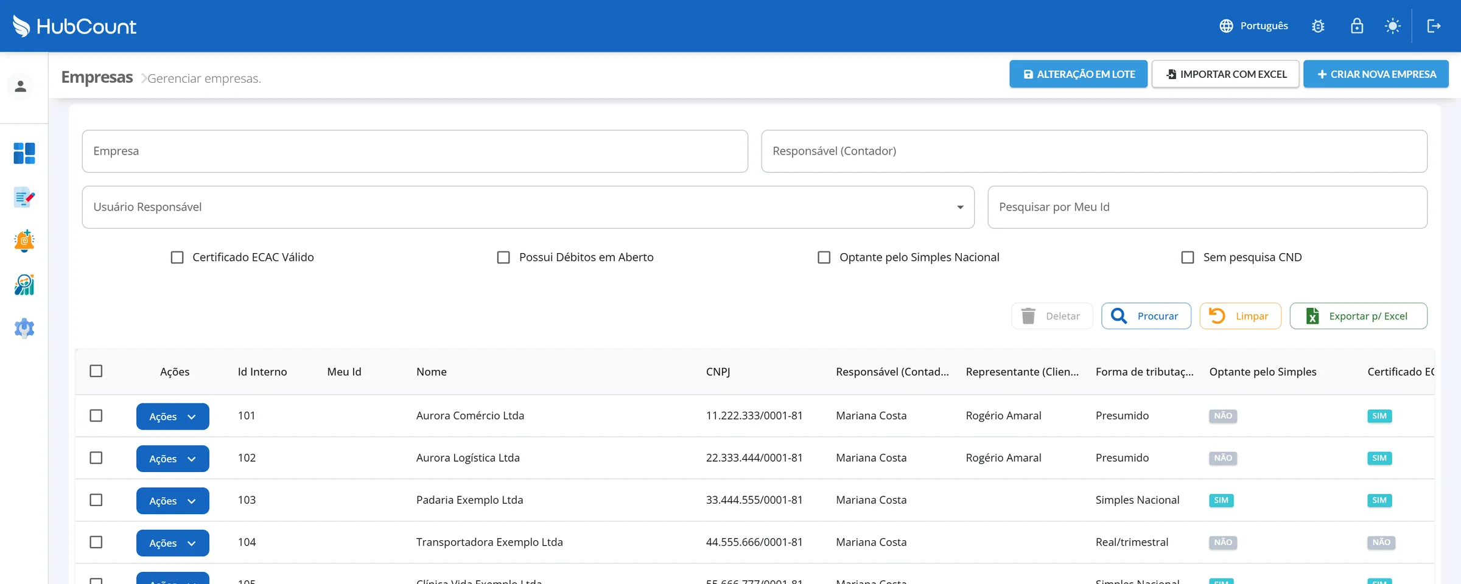Click the Nome column header
The image size is (1461, 584).
point(432,372)
